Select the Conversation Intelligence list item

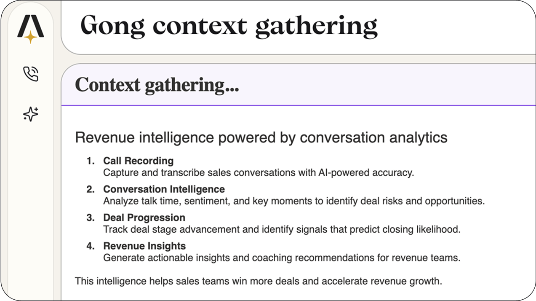(x=164, y=189)
